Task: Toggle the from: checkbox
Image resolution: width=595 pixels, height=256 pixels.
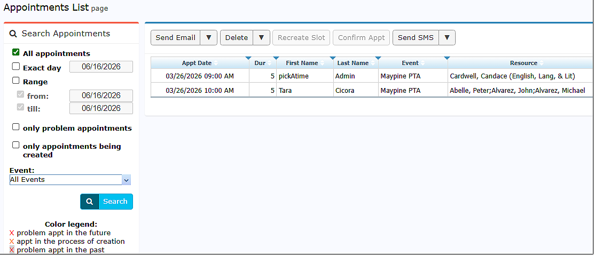Action: 20,94
